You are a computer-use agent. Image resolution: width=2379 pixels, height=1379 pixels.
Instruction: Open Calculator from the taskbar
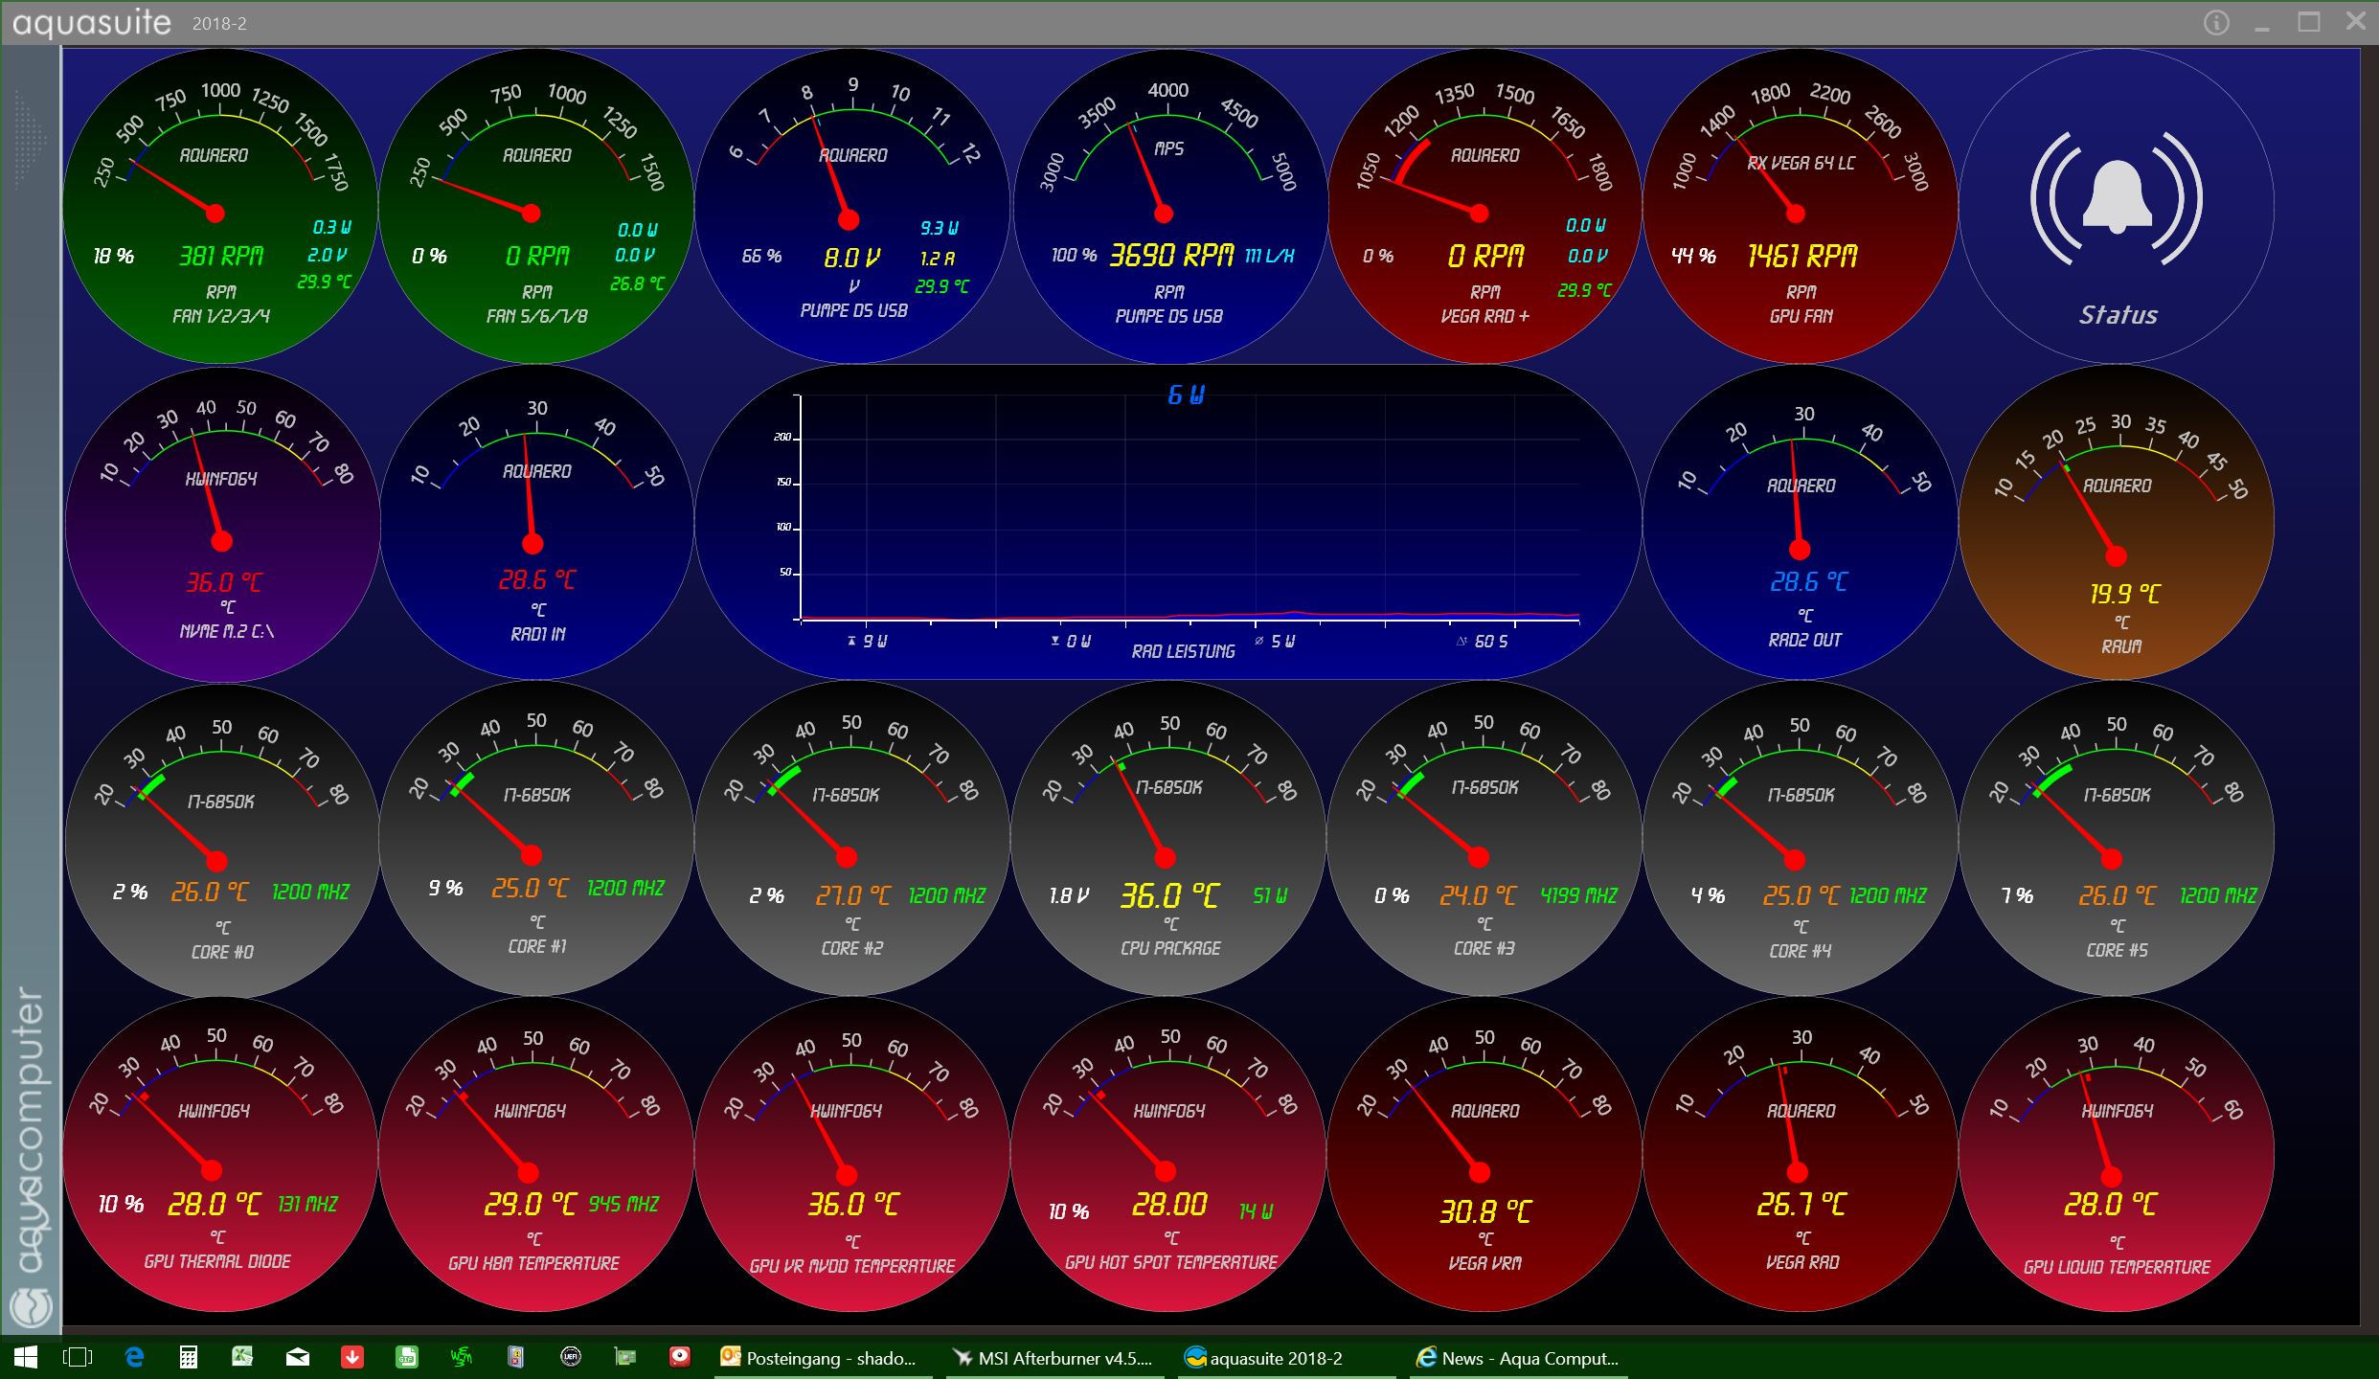coord(189,1357)
